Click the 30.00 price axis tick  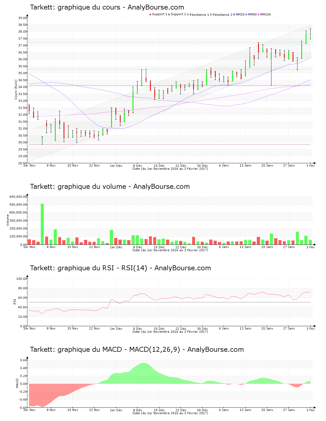click(23, 142)
